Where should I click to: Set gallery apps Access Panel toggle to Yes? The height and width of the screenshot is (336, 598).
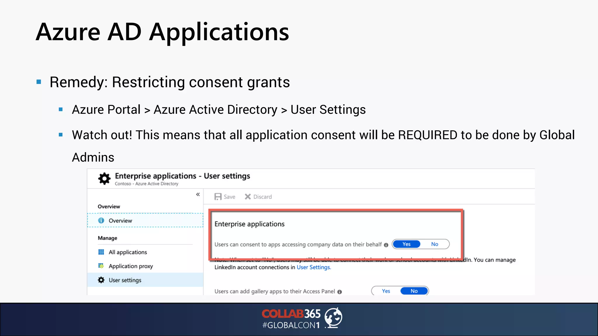click(x=386, y=291)
